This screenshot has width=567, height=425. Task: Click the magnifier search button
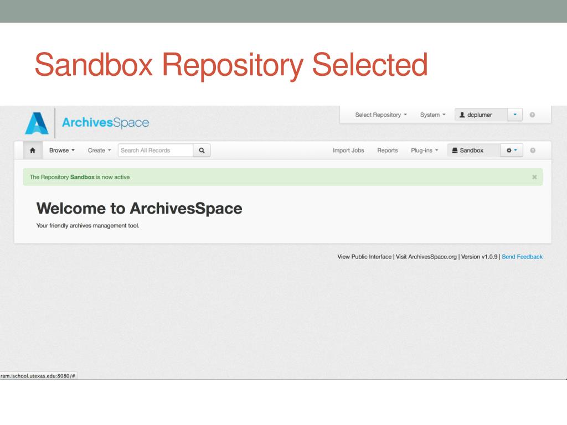coord(202,151)
